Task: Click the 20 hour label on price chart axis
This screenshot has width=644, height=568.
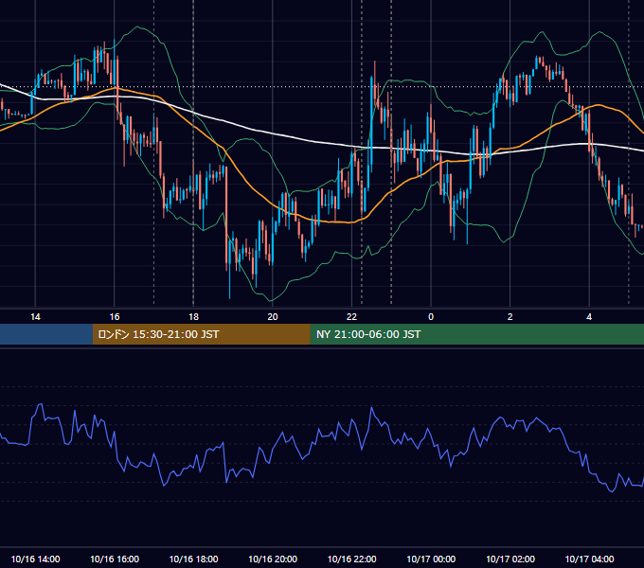Action: click(x=273, y=316)
